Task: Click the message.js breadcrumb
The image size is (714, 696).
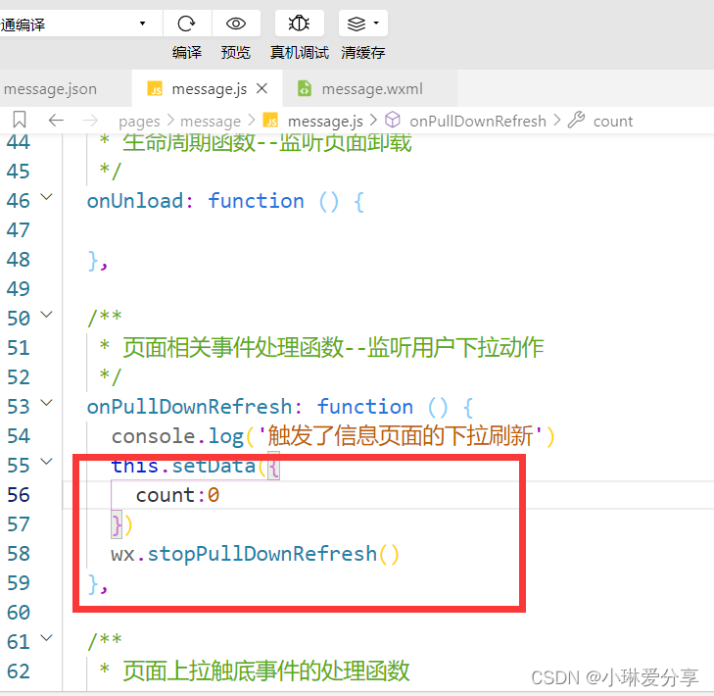Action: [325, 122]
